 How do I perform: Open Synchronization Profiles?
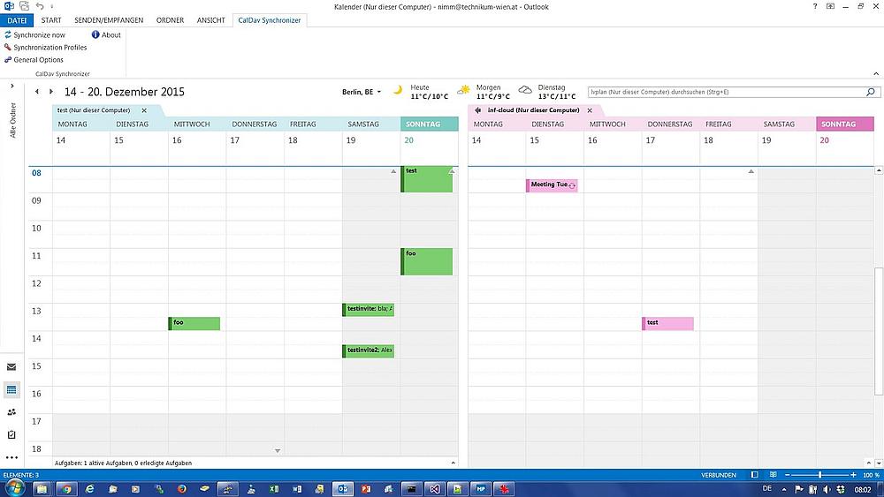point(45,48)
